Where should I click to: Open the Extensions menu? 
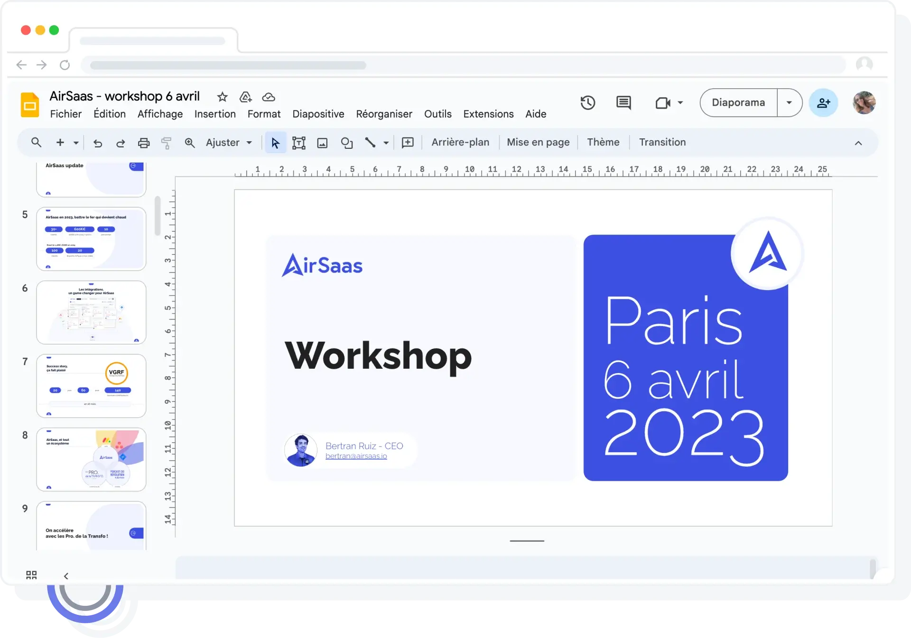(488, 114)
